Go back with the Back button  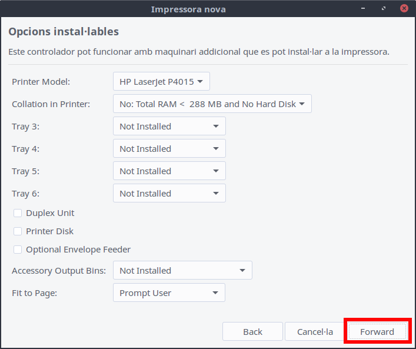point(252,331)
